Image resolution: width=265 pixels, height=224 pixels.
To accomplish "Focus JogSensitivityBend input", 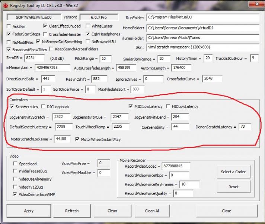I will pos(180,117).
